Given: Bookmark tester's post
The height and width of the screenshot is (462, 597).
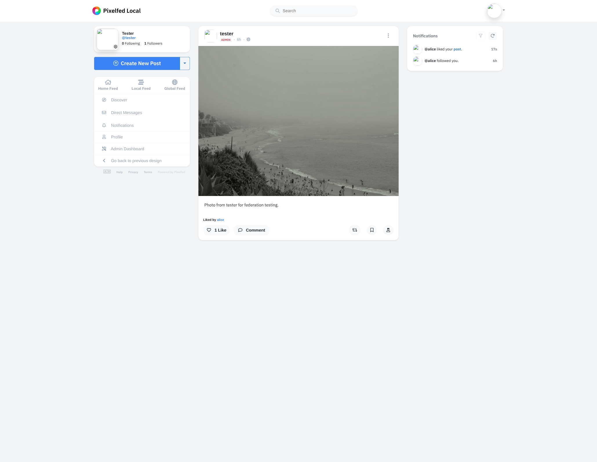Looking at the screenshot, I should [x=372, y=230].
